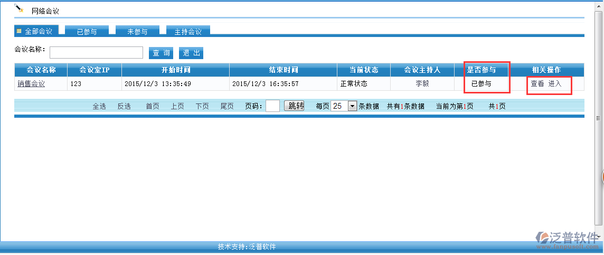Click the 退出 button

tap(191, 53)
